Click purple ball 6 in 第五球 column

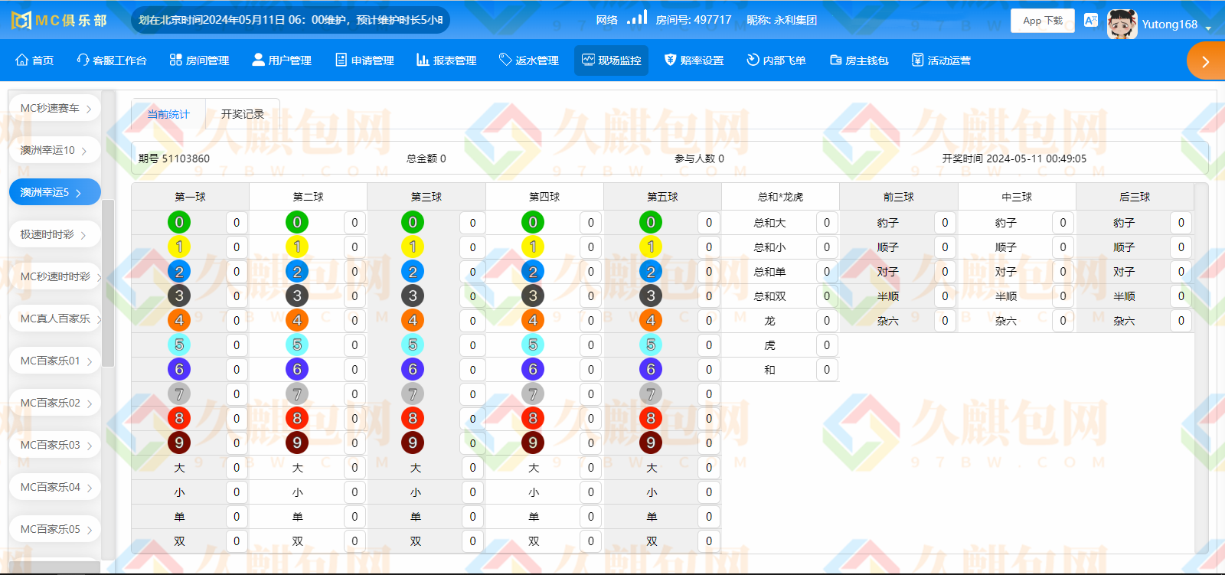[x=651, y=370]
